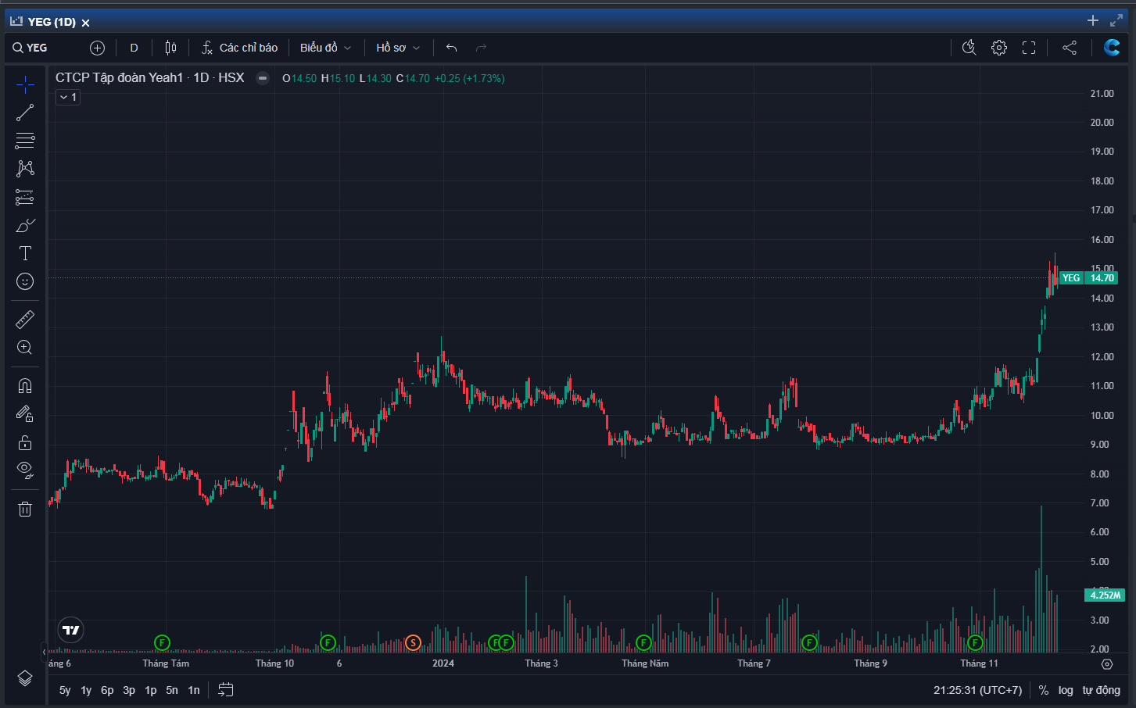Expand the chart panel with arrows icon

[1116, 20]
